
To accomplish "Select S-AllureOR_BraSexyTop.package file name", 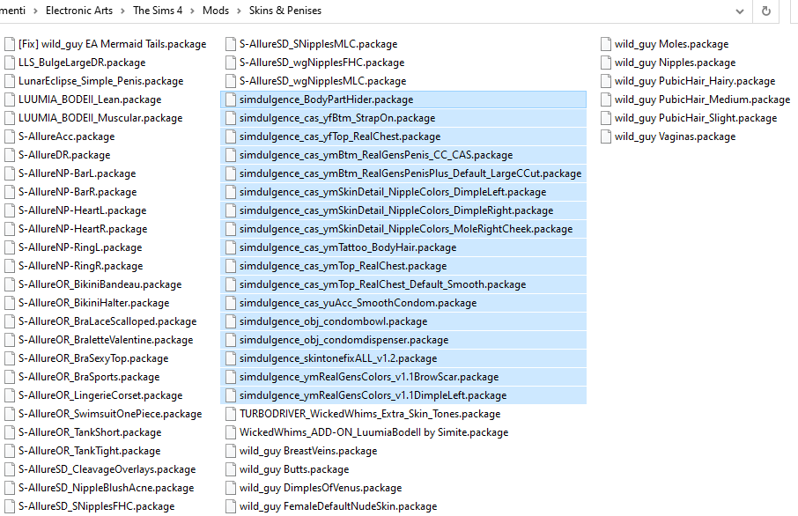I will coord(93,358).
